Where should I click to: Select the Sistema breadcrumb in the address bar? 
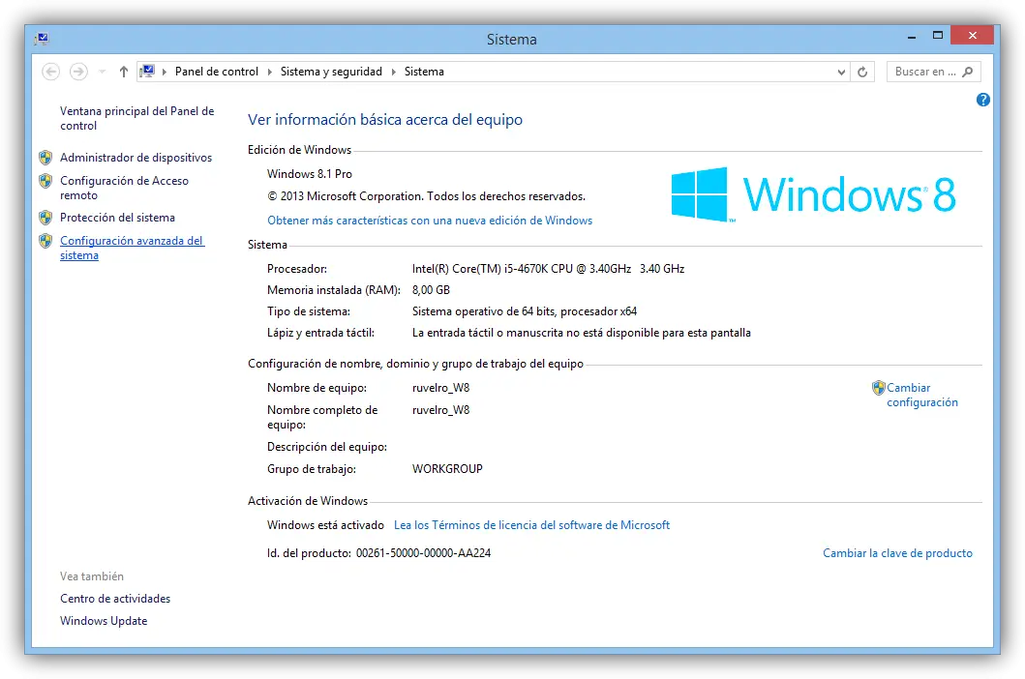(x=424, y=72)
